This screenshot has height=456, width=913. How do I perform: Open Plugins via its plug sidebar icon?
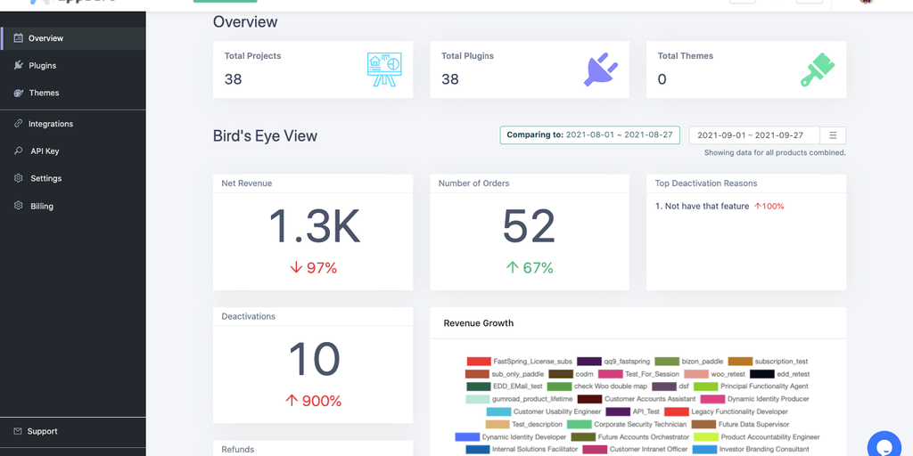(19, 65)
